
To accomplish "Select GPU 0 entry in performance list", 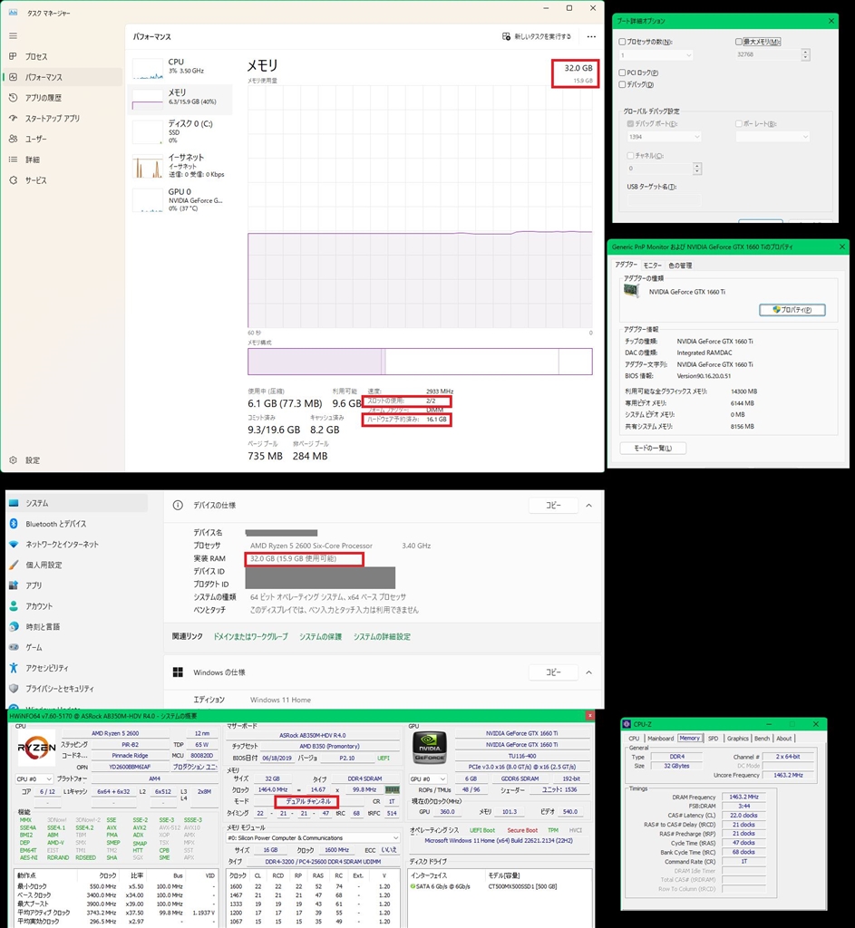I will pos(180,199).
